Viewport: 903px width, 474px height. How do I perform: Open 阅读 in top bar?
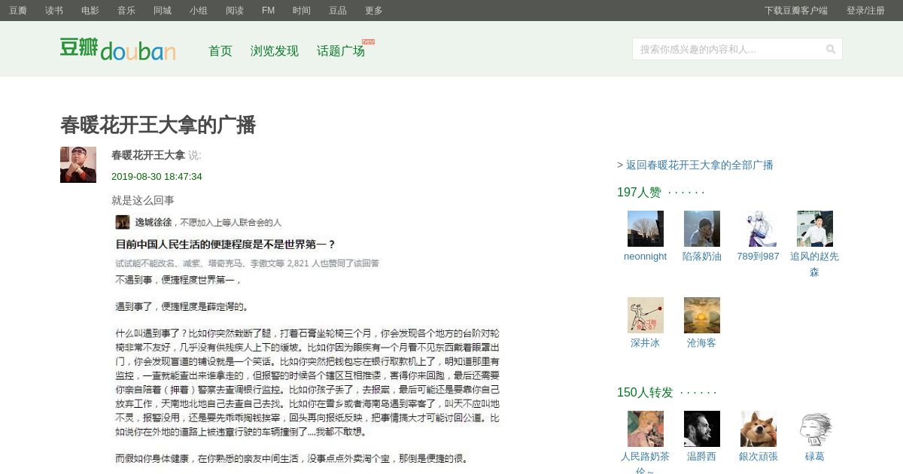tap(235, 11)
